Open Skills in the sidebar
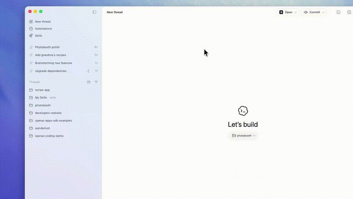This screenshot has width=353, height=199. point(39,36)
